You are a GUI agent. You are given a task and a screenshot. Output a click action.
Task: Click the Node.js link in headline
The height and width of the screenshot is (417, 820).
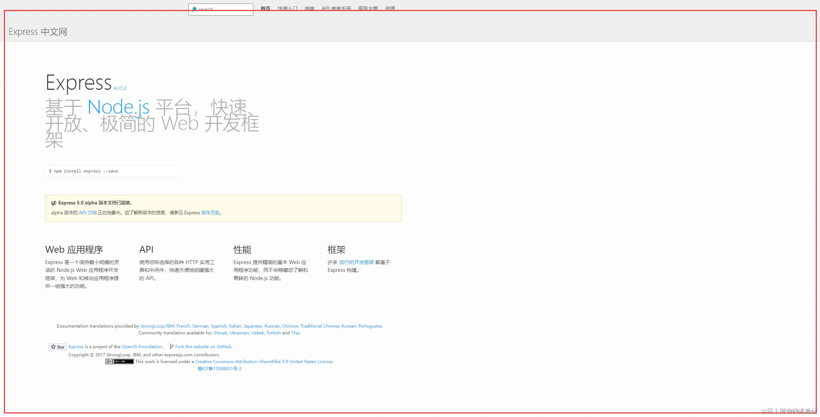pyautogui.click(x=118, y=107)
